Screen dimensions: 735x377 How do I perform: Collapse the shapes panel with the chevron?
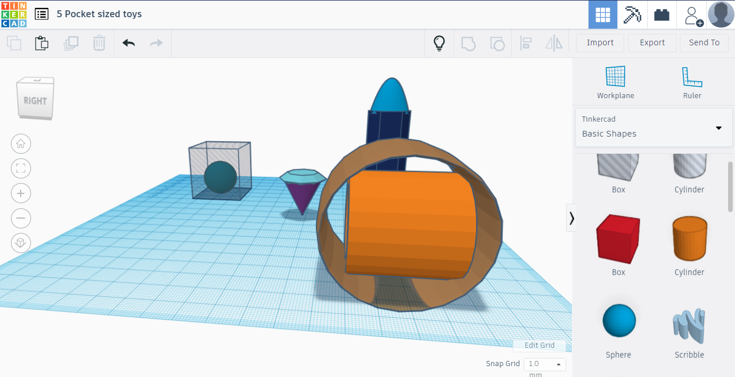coord(571,217)
